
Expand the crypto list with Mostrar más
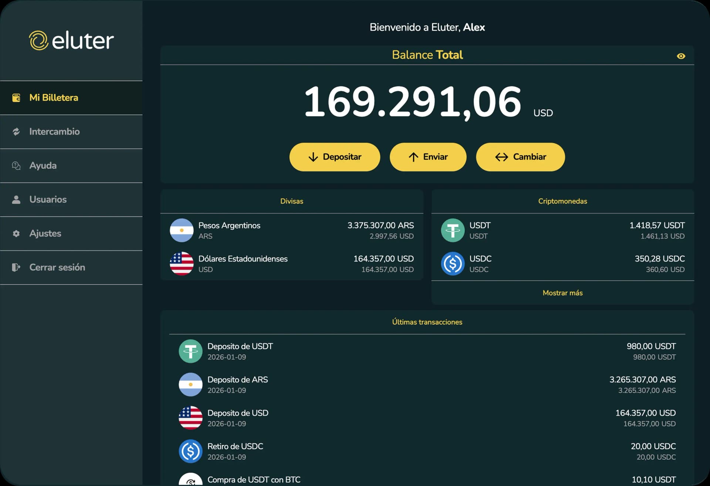coord(562,293)
